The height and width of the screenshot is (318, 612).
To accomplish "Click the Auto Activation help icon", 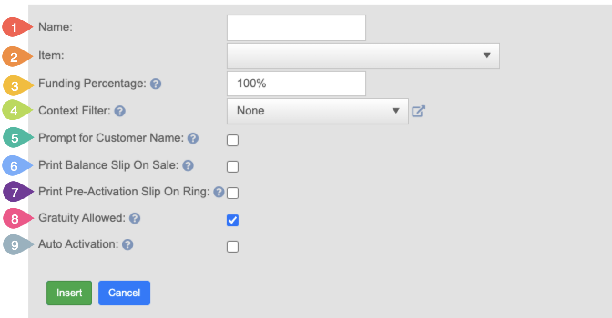I will tap(128, 245).
